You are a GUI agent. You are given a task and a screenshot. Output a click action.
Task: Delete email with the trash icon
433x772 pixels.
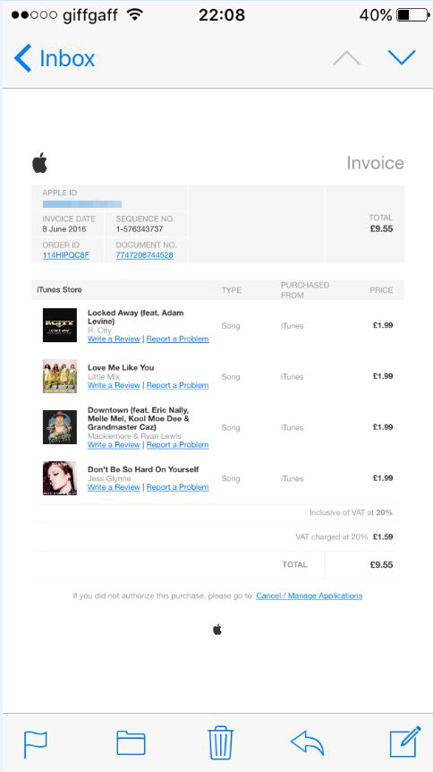[220, 742]
